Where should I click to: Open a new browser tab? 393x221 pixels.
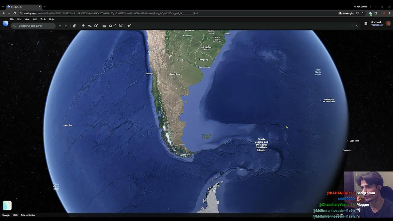(x=45, y=6)
